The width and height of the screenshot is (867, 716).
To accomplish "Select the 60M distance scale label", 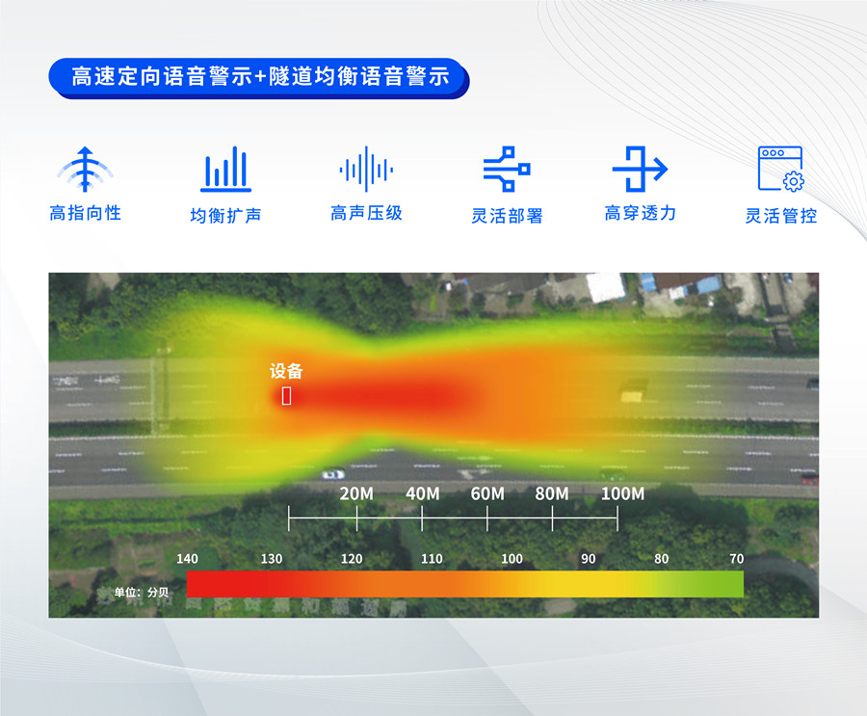I will click(x=487, y=493).
